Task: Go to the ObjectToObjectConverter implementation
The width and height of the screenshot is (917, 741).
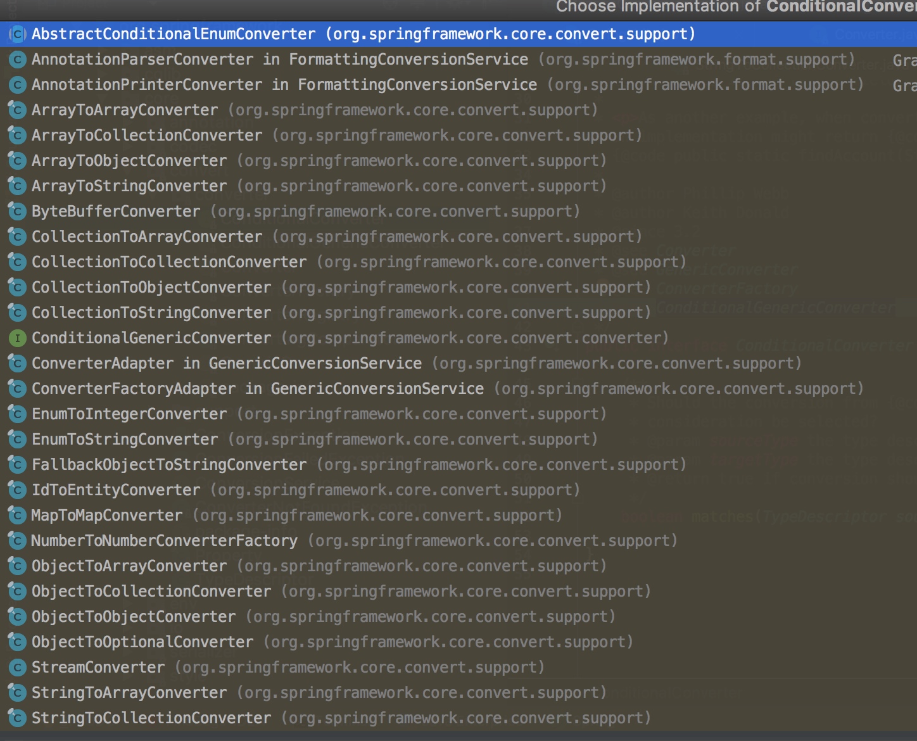Action: pyautogui.click(x=134, y=617)
